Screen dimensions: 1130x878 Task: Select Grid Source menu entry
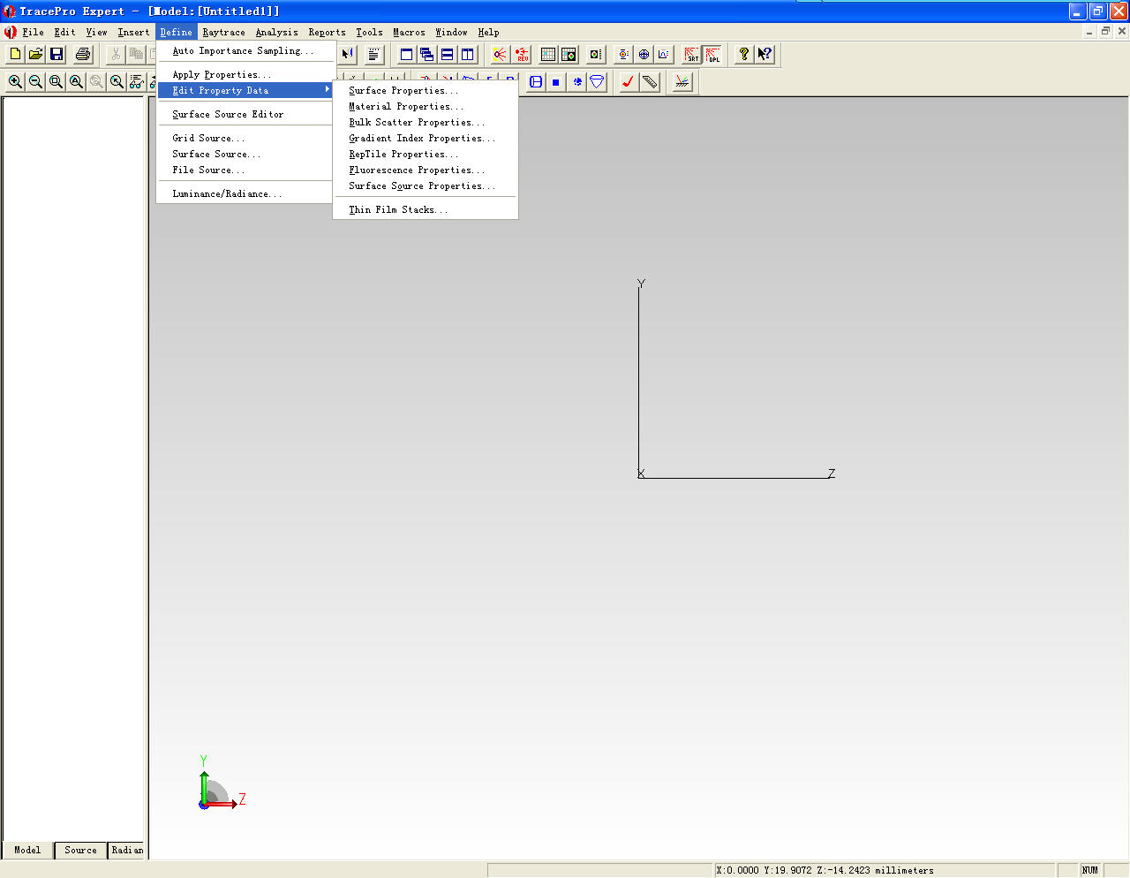point(246,138)
